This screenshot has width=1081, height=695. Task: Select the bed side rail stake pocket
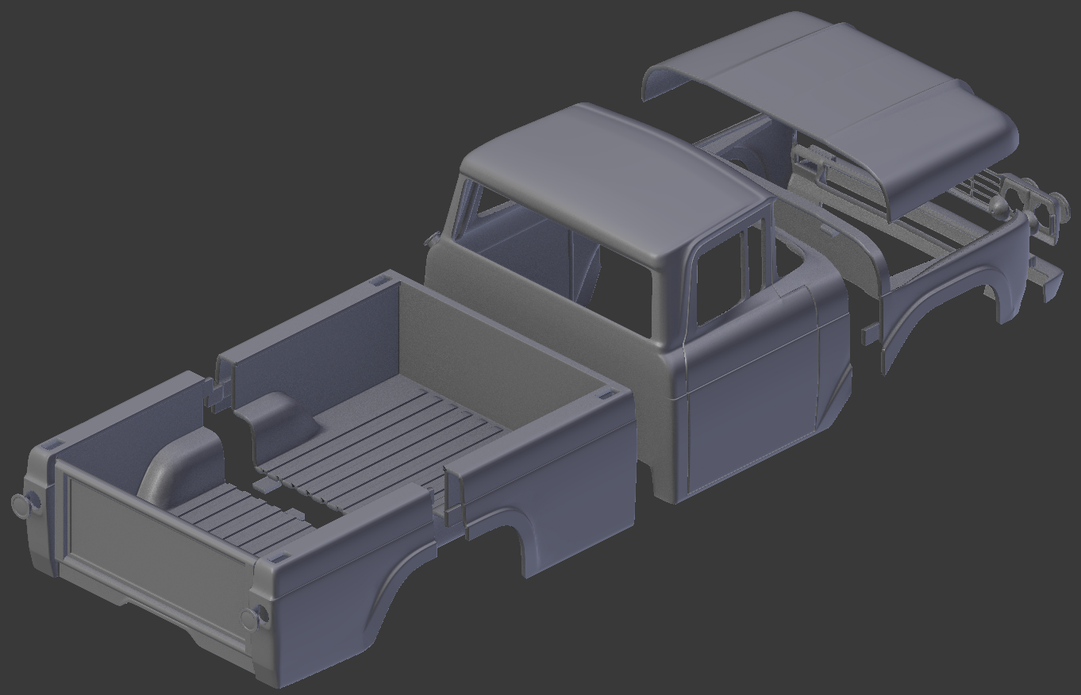point(605,394)
